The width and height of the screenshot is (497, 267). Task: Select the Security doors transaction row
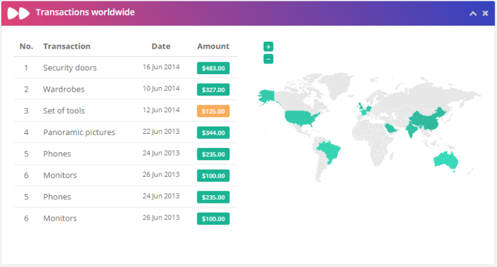click(x=126, y=68)
